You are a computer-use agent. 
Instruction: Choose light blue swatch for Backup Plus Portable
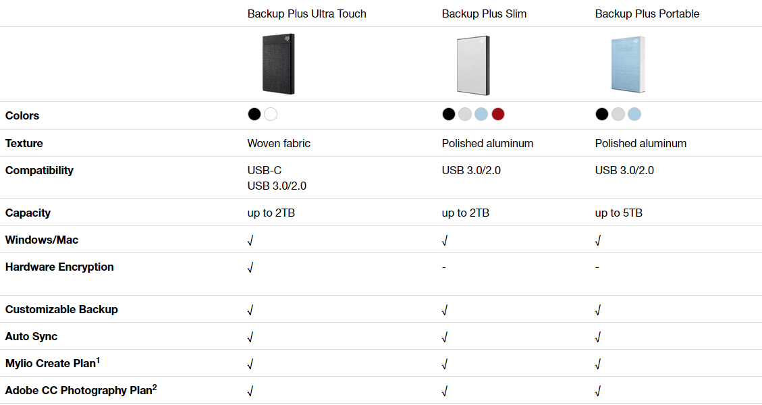click(x=634, y=114)
